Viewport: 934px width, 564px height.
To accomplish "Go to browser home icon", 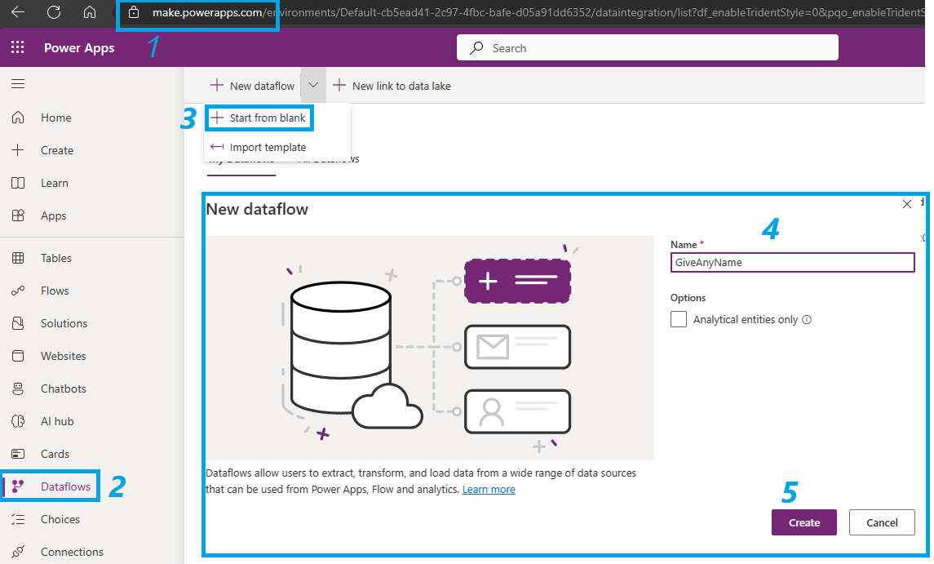I will coord(90,12).
